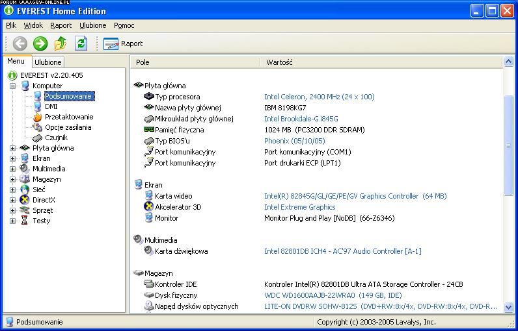Select the DirectX icon in tree
The image size is (518, 331).
tap(25, 200)
